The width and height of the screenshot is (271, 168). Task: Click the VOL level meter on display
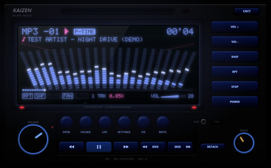tap(173, 96)
